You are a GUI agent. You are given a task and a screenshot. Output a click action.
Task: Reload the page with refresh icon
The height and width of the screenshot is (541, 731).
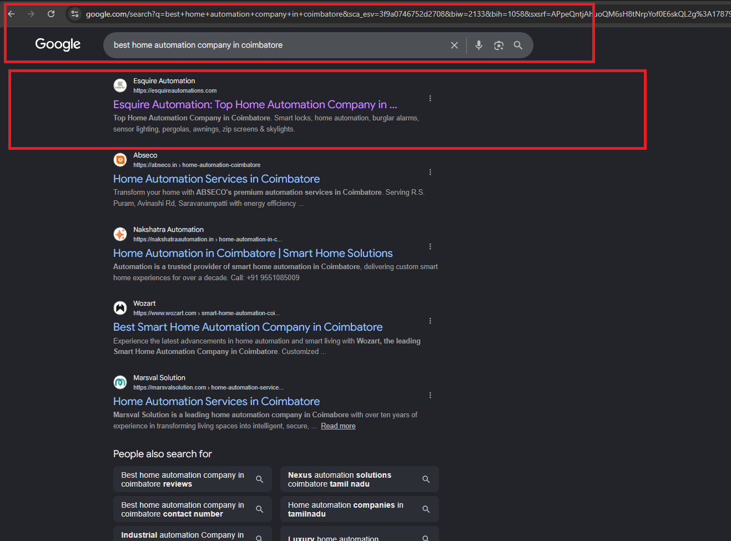point(51,14)
